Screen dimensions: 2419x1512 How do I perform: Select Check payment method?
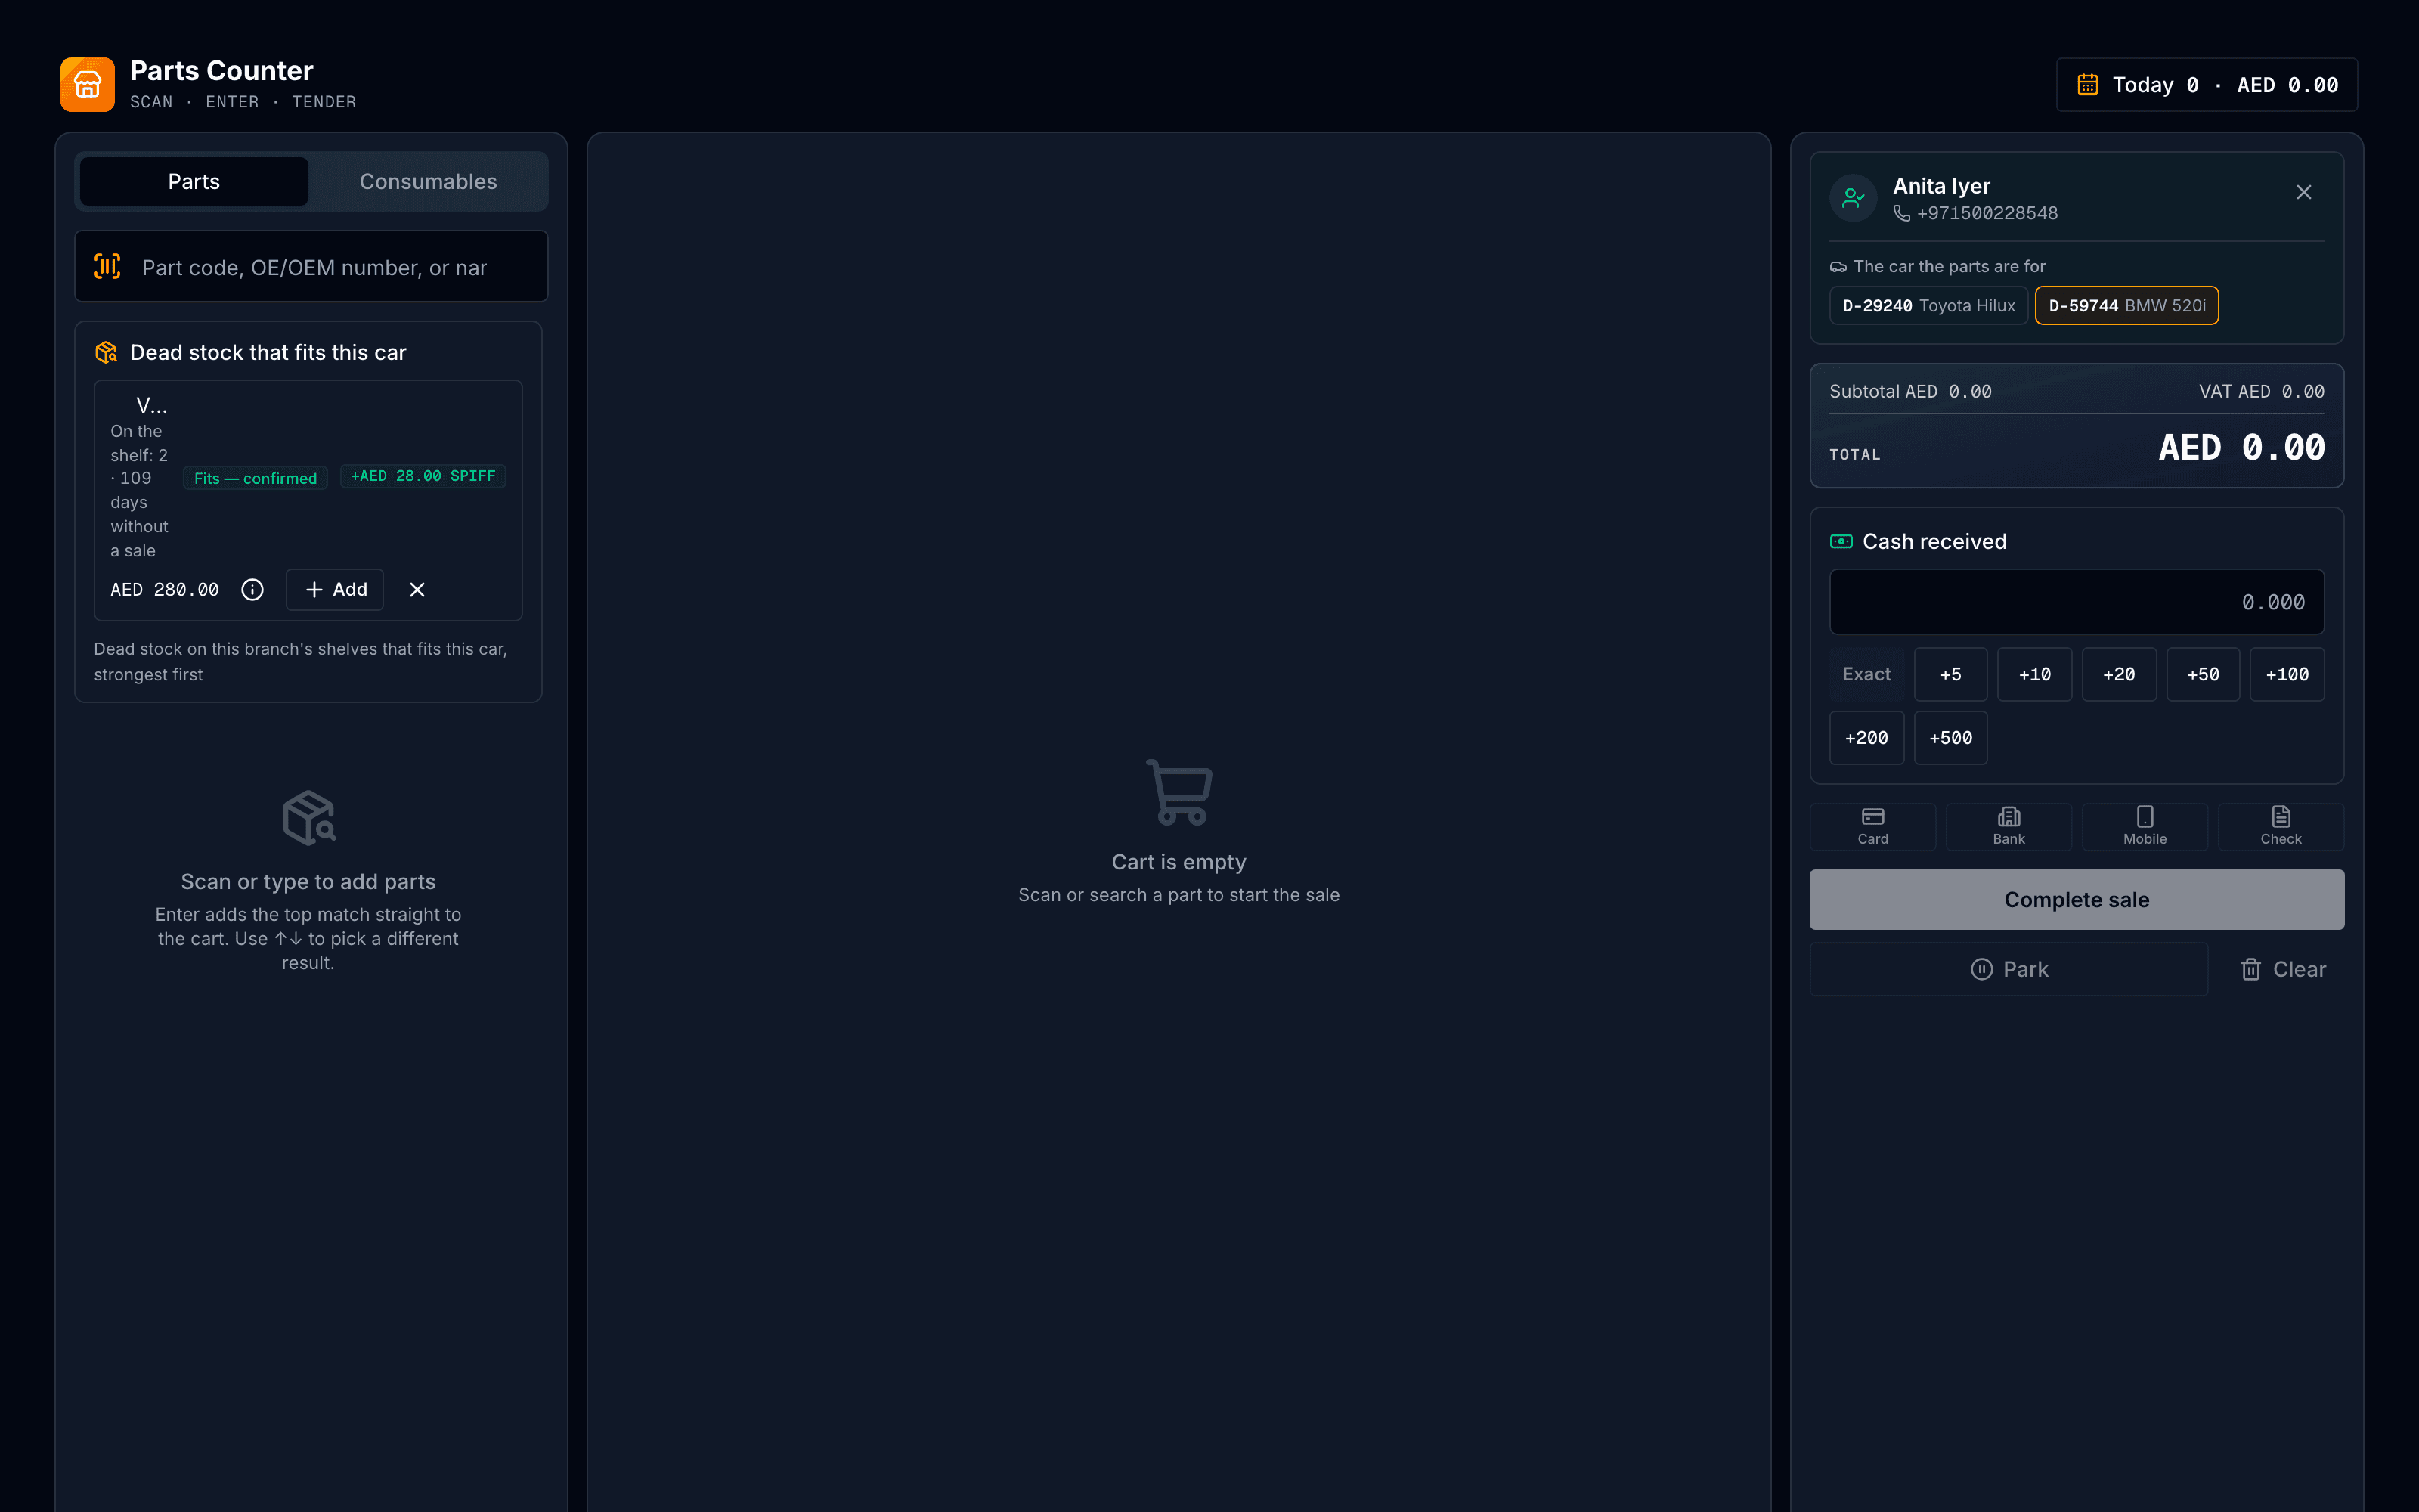point(2280,826)
